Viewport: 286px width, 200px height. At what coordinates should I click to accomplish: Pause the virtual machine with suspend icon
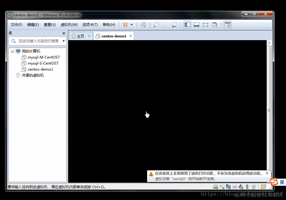(125, 25)
